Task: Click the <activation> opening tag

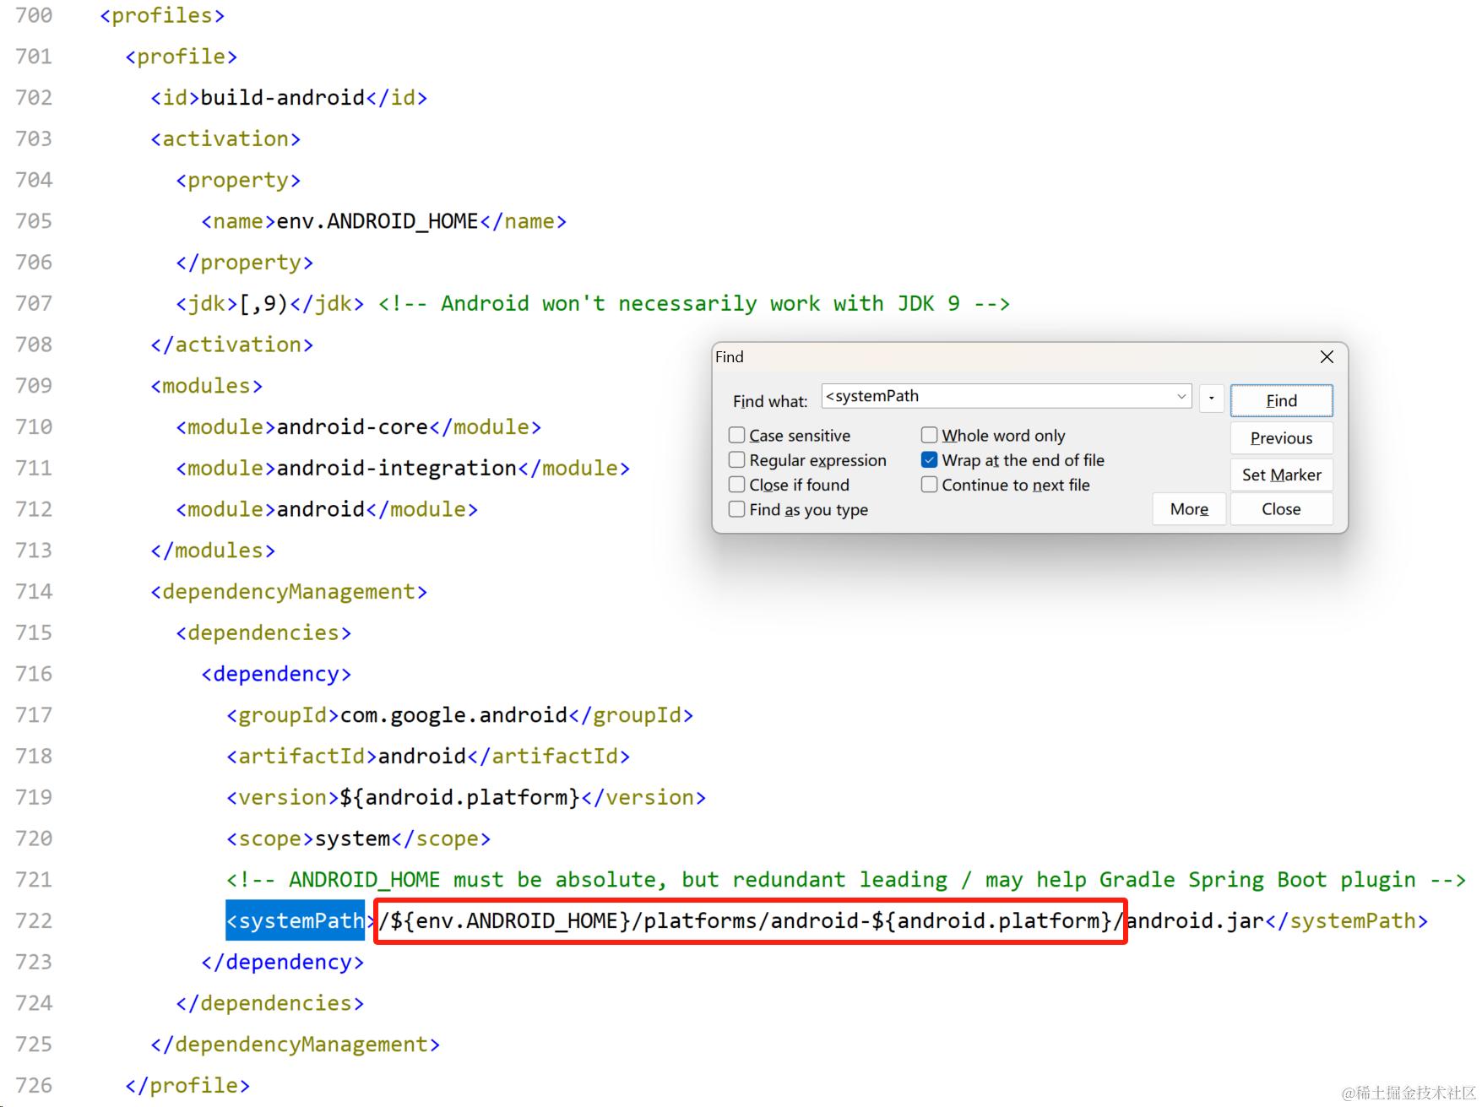Action: [x=225, y=138]
